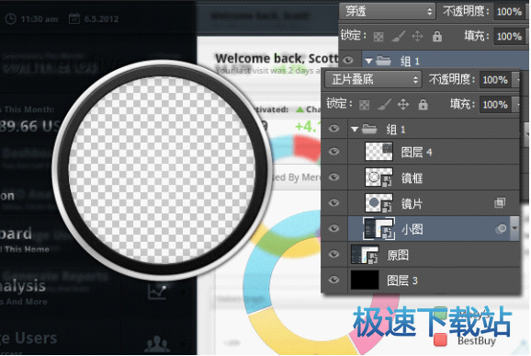Click lock position move icon in back panel
This screenshot has width=531, height=356.
(417, 36)
